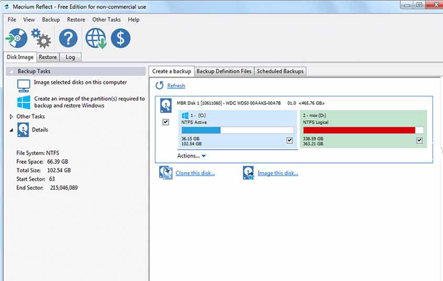443x281 pixels.
Task: Click Create an image of Windows partitions
Action: [x=90, y=102]
